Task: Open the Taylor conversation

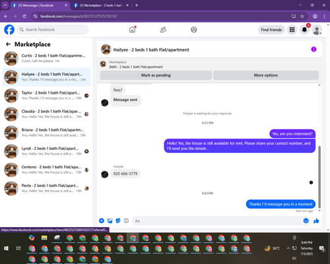Action: [46, 96]
